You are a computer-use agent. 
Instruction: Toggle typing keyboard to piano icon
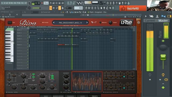click(x=51, y=8)
